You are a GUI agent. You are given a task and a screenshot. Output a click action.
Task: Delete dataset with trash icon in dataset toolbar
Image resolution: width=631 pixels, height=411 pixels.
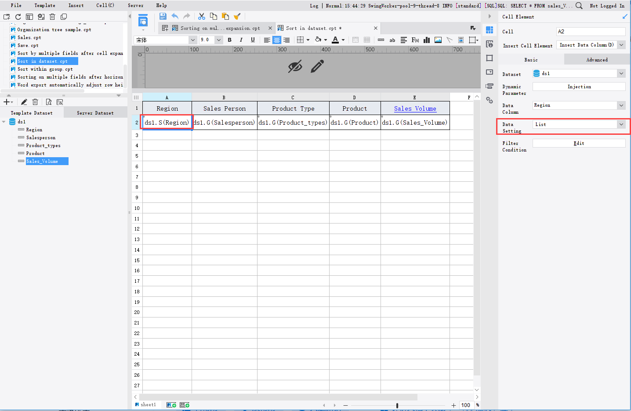click(x=36, y=102)
